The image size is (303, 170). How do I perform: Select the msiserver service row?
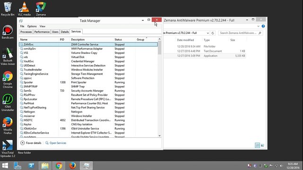tap(88, 116)
